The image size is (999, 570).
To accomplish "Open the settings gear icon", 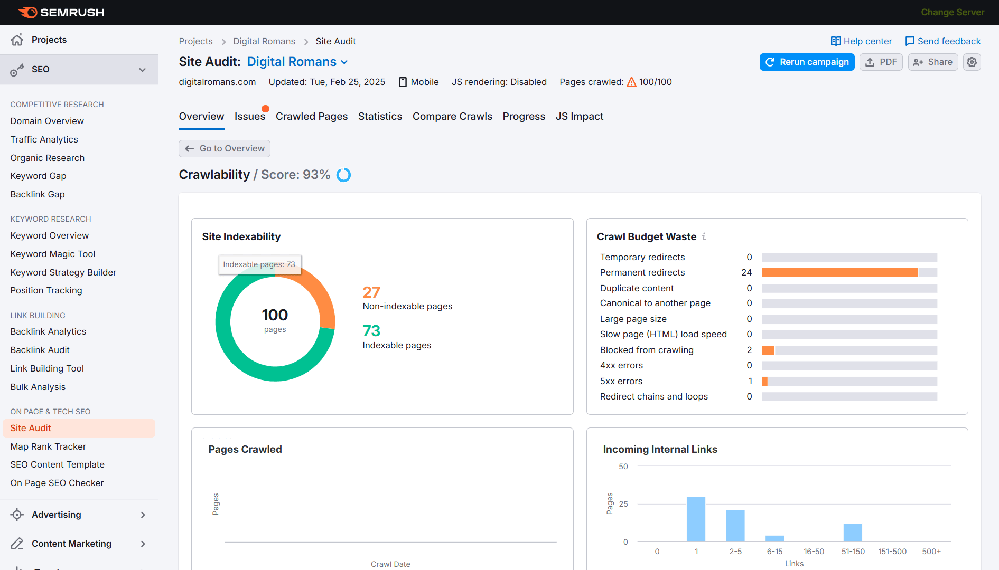I will pos(972,62).
